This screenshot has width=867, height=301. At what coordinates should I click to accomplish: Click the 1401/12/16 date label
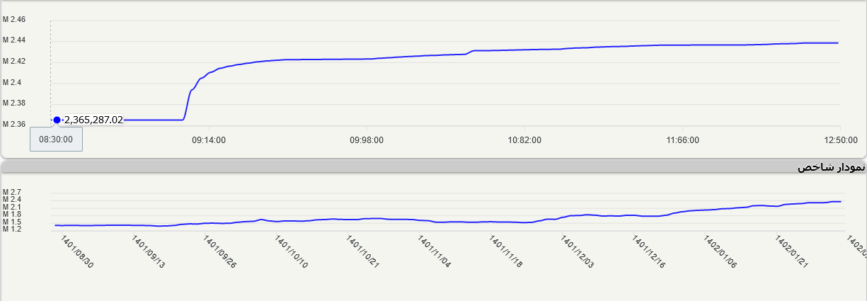(649, 252)
